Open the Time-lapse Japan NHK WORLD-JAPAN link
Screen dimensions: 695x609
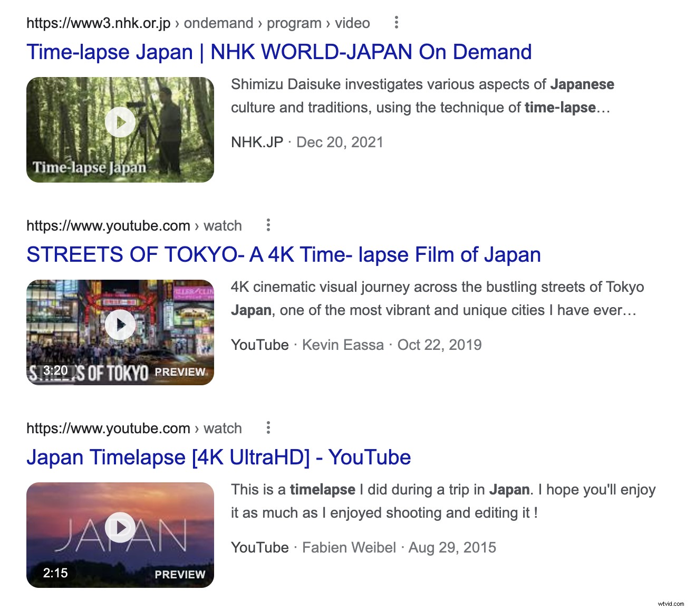[279, 52]
